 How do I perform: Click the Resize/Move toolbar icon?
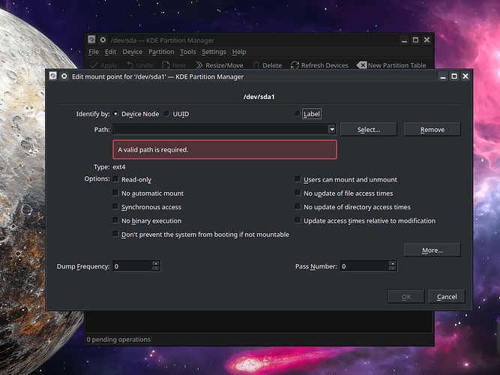199,65
